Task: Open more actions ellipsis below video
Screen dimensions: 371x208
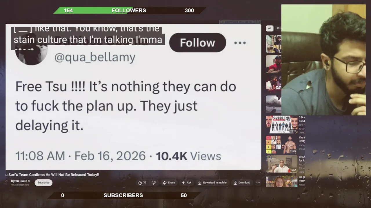Action: 258,183
